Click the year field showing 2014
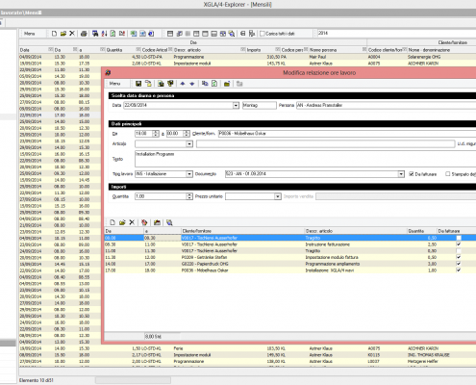Viewport: 476px width, 385px height. click(396, 33)
